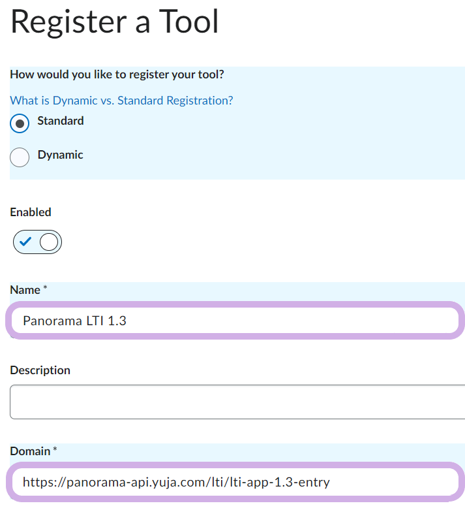Focus the Name input field

[x=235, y=321]
